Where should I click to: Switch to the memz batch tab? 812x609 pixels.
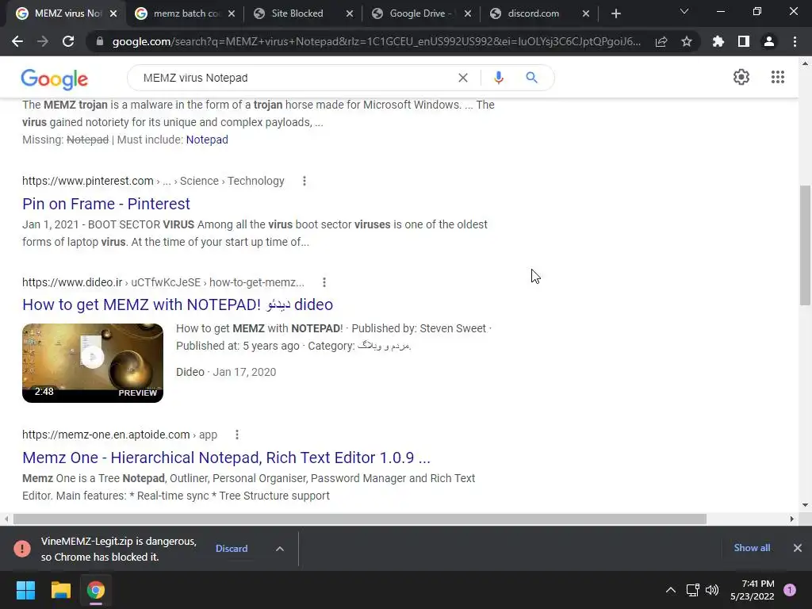click(186, 13)
